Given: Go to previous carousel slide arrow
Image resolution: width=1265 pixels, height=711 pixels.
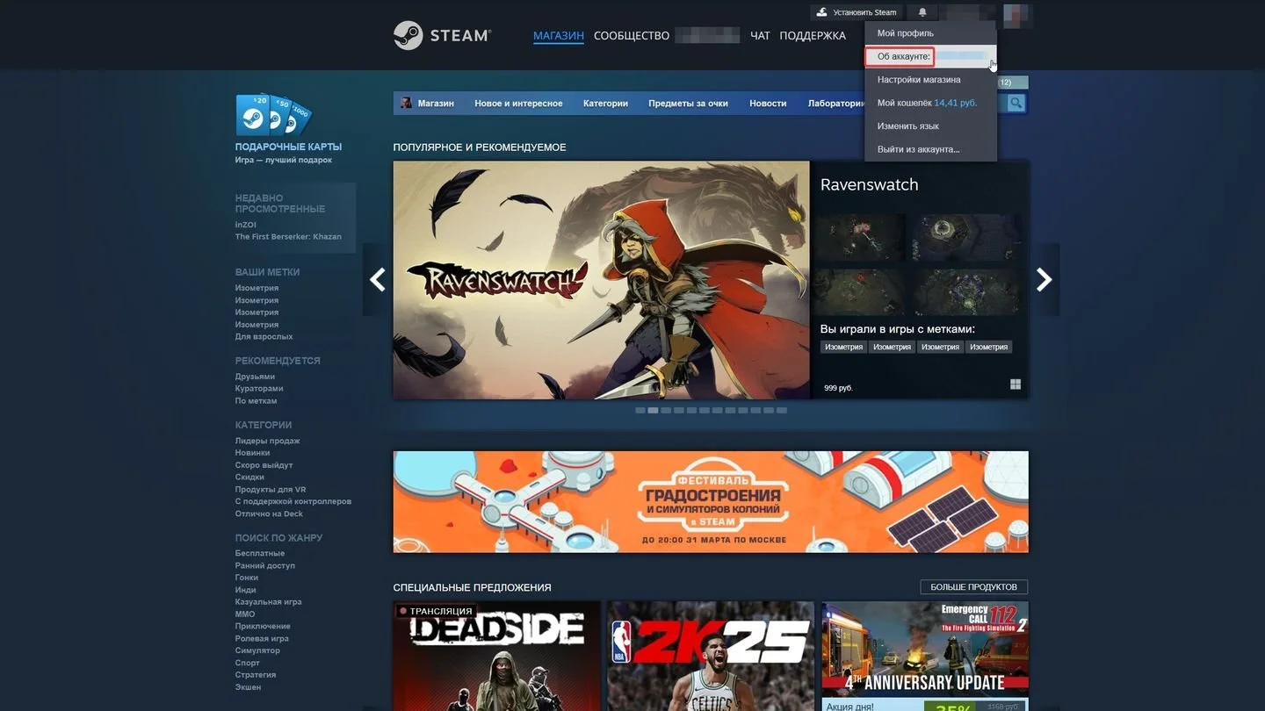Looking at the screenshot, I should (x=377, y=280).
